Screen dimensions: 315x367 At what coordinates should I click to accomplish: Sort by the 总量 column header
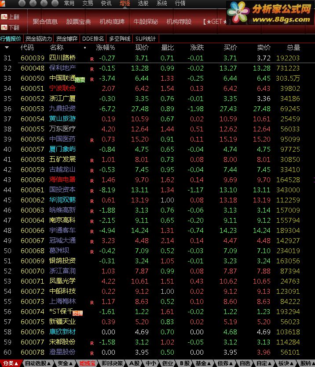[x=293, y=48]
